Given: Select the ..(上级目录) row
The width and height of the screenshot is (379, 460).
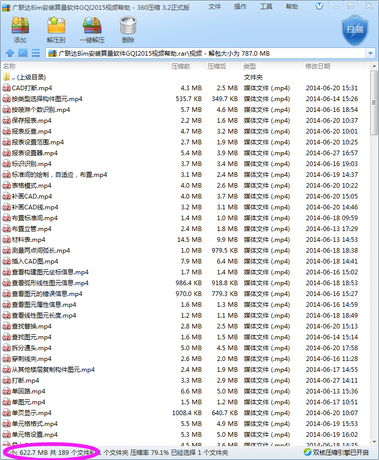Looking at the screenshot, I should [185, 77].
